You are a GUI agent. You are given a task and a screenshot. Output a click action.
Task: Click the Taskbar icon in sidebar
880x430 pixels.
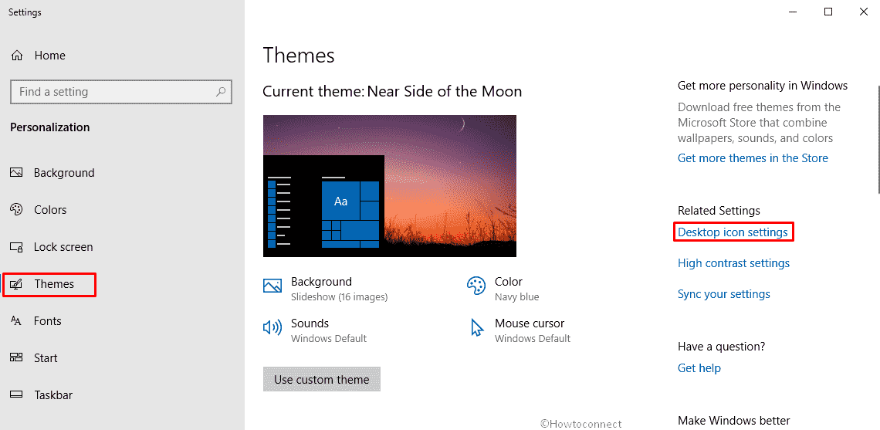pyautogui.click(x=16, y=395)
